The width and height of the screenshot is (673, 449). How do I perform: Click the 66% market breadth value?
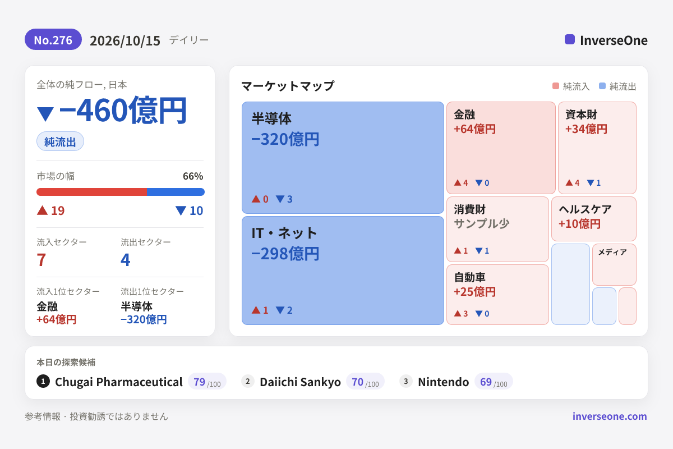click(x=193, y=176)
